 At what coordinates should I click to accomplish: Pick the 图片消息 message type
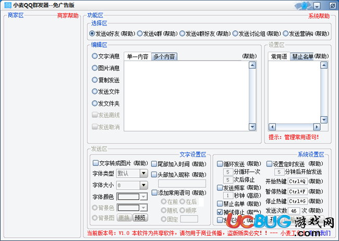[x=94, y=68]
